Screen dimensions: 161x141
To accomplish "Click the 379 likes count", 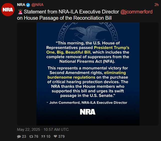I will click(x=62, y=137).
